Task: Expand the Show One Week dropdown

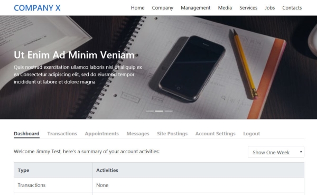Action: point(276,152)
